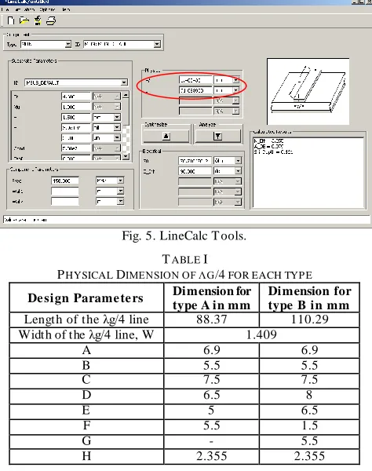Expand the component Type dropdown
This screenshot has width=372, height=471.
pyautogui.click(x=68, y=44)
